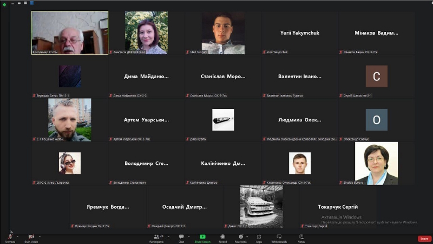Select Володимир Степанович participant tile
Viewport: 433px width, 244px height.
pyautogui.click(x=146, y=163)
